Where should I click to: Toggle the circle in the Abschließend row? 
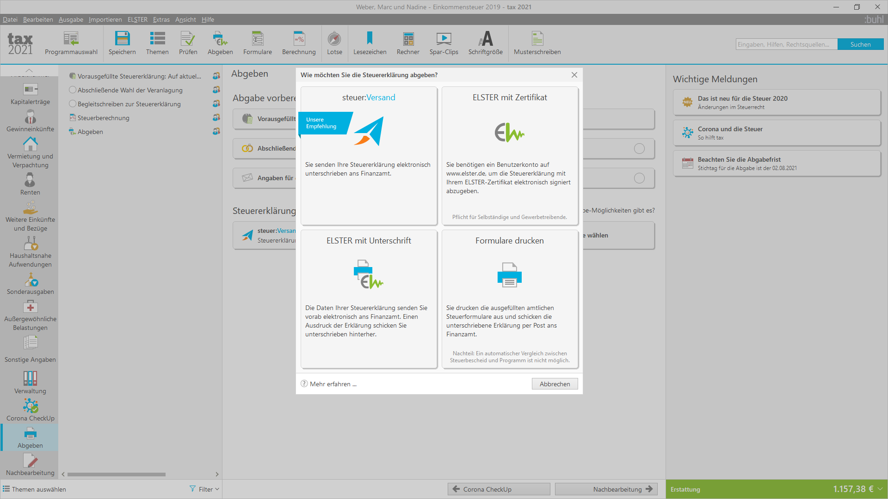coord(639,148)
